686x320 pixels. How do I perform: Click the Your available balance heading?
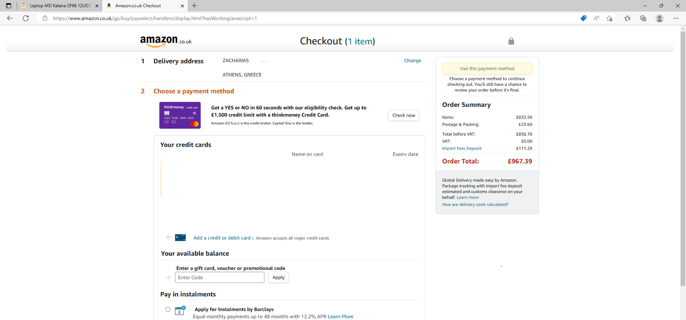195,254
